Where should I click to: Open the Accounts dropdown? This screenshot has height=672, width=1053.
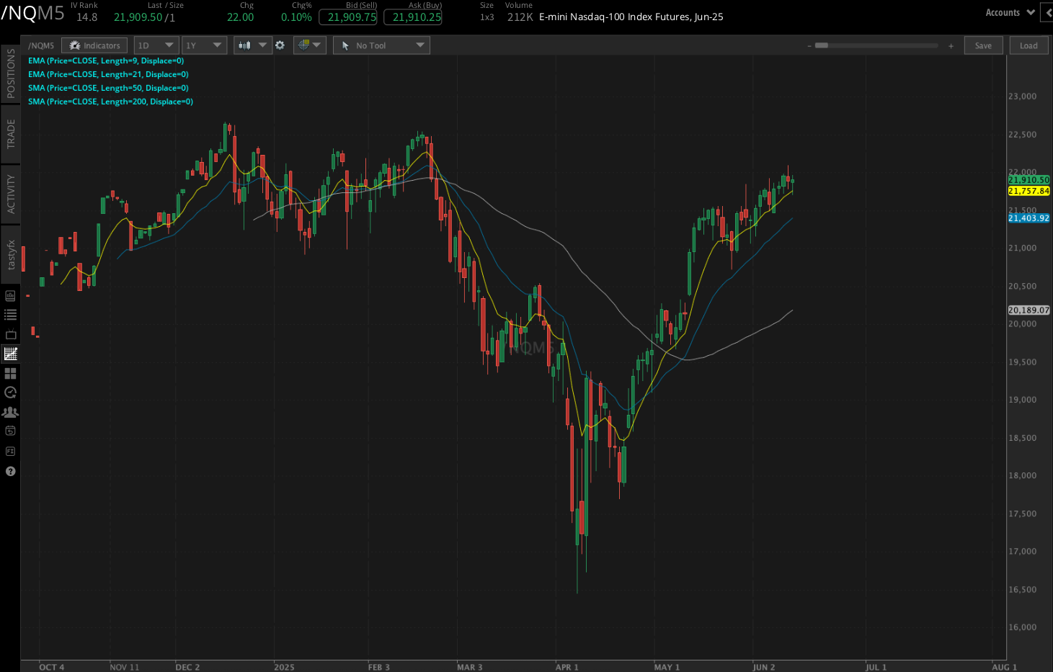[x=1009, y=12]
